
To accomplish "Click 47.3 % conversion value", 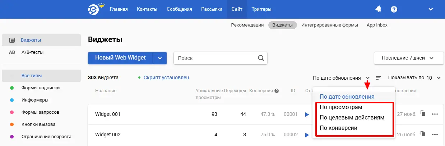I will (x=268, y=114).
